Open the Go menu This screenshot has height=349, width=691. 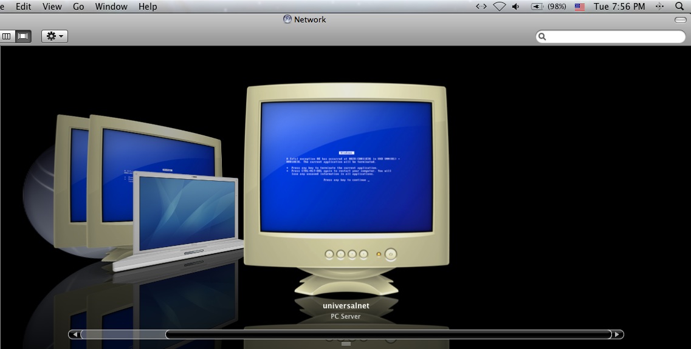point(78,7)
